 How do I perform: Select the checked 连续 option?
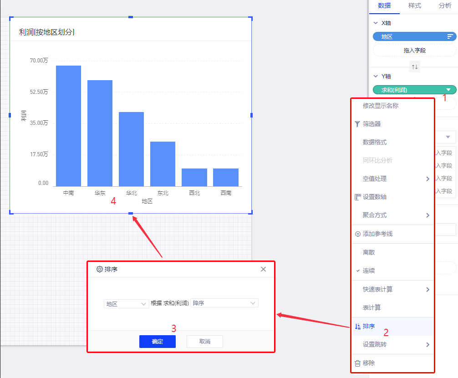369,271
